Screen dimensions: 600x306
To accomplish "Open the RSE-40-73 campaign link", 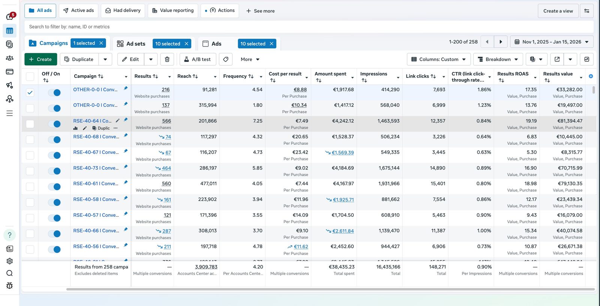I will (x=96, y=168).
